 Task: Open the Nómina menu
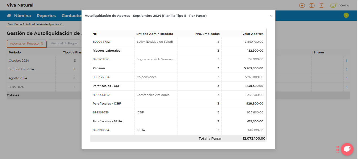click(x=22, y=16)
